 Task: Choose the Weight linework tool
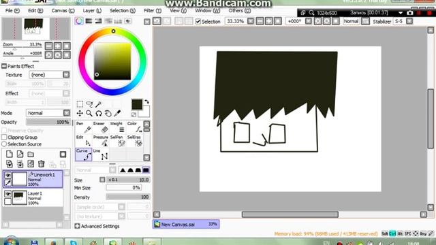pos(118,127)
